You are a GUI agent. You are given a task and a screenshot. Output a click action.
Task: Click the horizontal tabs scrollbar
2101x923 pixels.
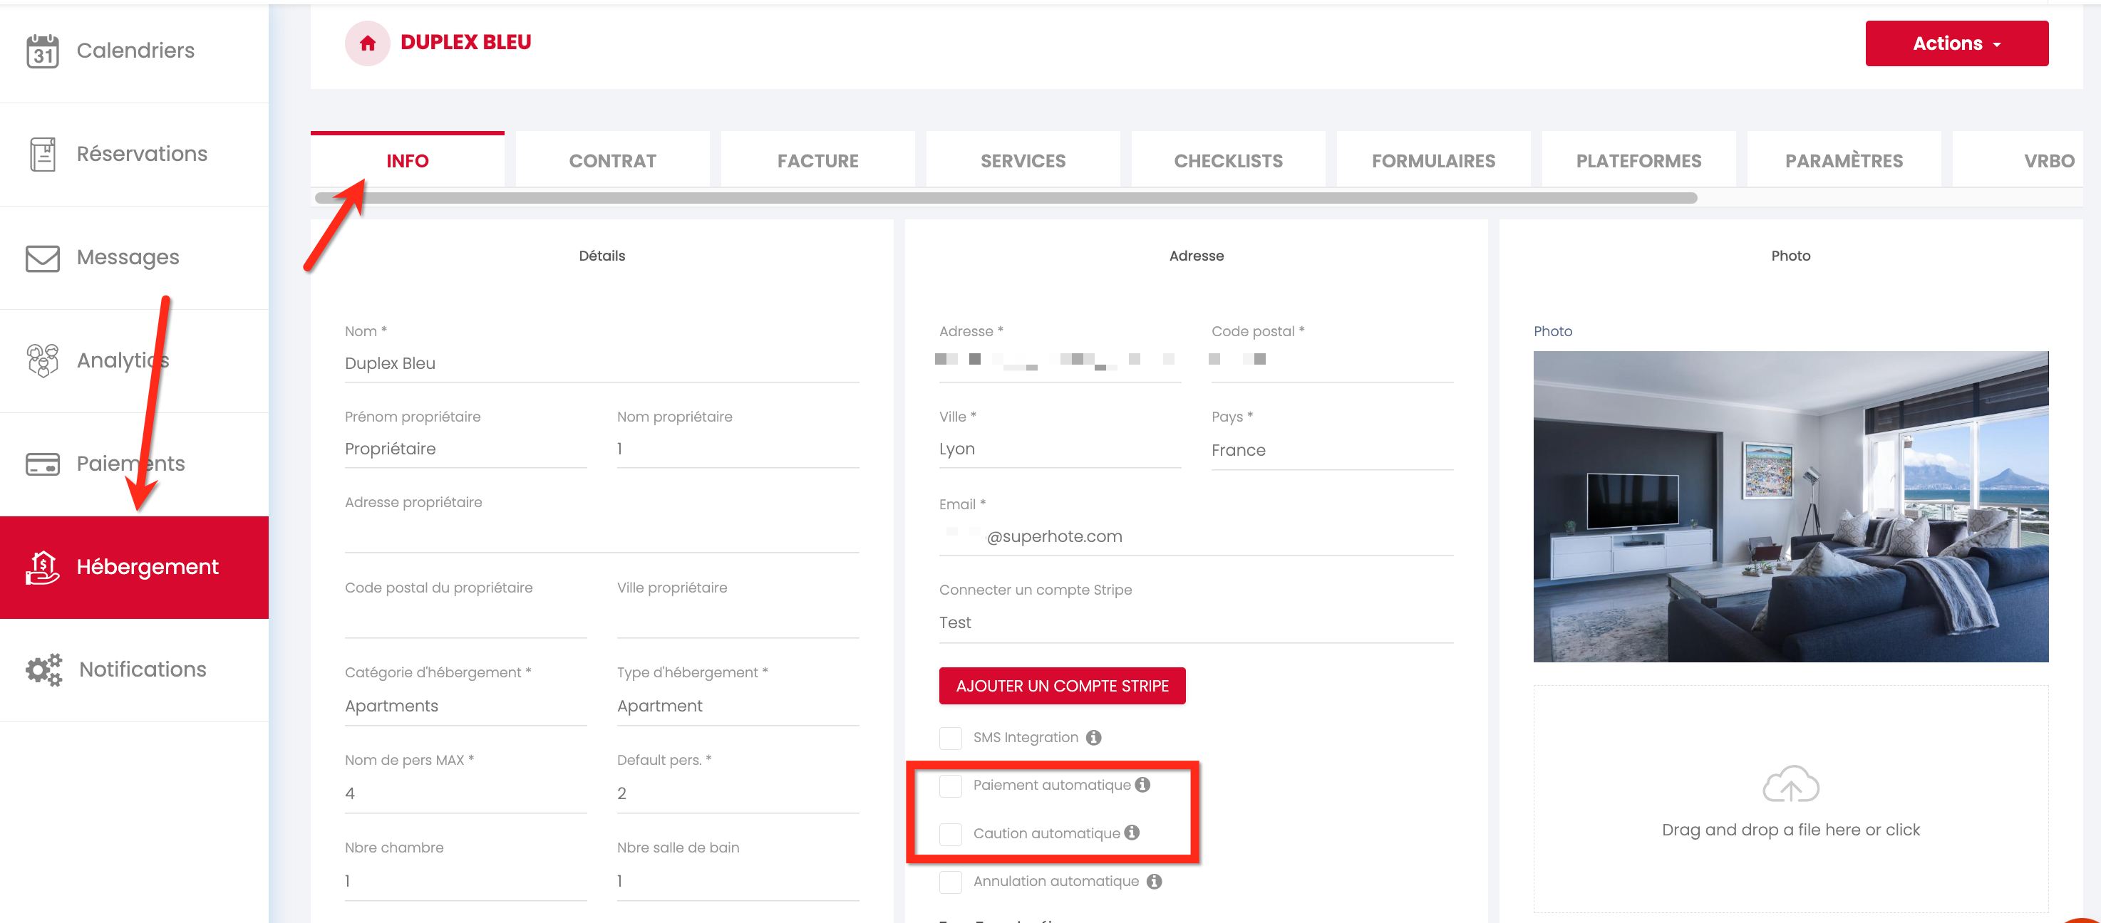1005,198
